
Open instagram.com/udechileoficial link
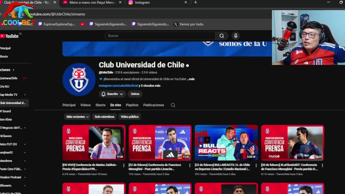click(x=118, y=86)
